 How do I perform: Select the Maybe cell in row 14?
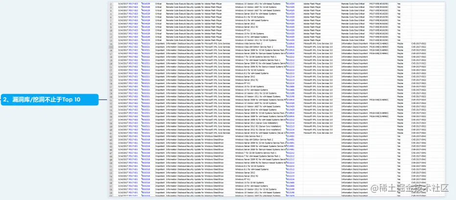click(400, 43)
